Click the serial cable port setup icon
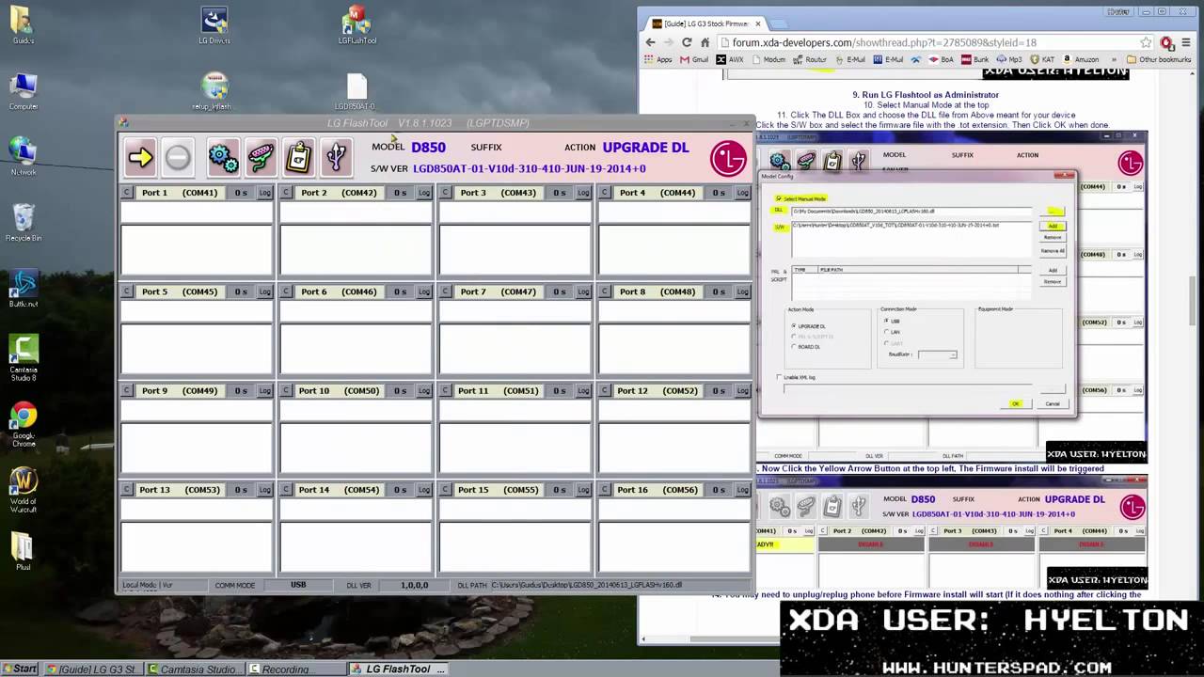The height and width of the screenshot is (677, 1204). [x=261, y=157]
